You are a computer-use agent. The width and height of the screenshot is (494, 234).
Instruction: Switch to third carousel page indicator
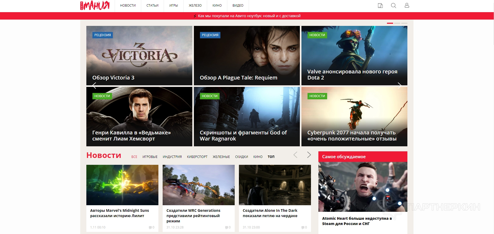404,23
